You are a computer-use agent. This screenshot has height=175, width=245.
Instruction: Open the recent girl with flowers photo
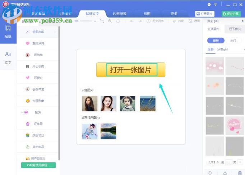tap(90, 131)
